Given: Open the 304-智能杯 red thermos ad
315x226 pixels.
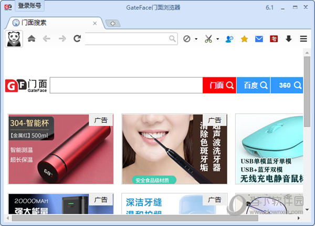Looking at the screenshot, I should point(61,149).
